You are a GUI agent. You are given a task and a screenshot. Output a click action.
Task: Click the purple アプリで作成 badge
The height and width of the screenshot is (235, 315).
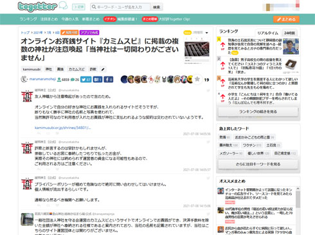[x=89, y=33]
